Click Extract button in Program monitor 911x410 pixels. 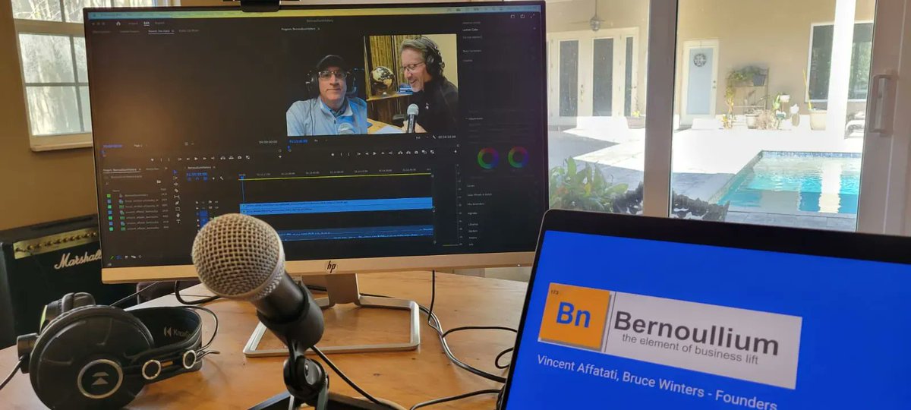(x=408, y=153)
